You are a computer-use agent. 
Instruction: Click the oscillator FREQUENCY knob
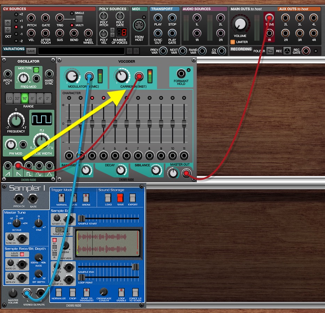click(x=16, y=121)
